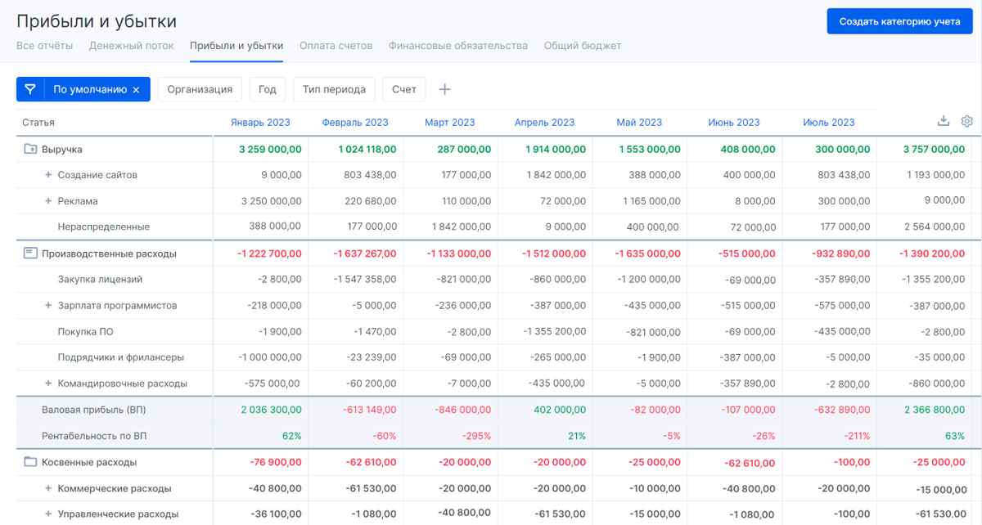
Task: Add a new filter with plus icon
Action: click(445, 89)
